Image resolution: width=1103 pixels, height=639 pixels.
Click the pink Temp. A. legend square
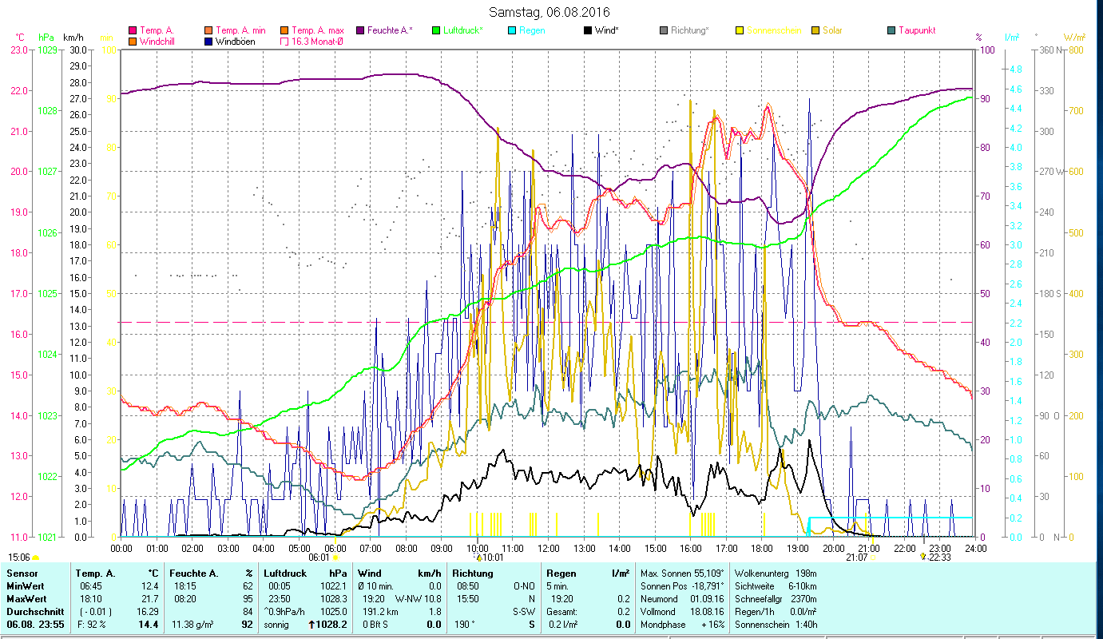132,30
